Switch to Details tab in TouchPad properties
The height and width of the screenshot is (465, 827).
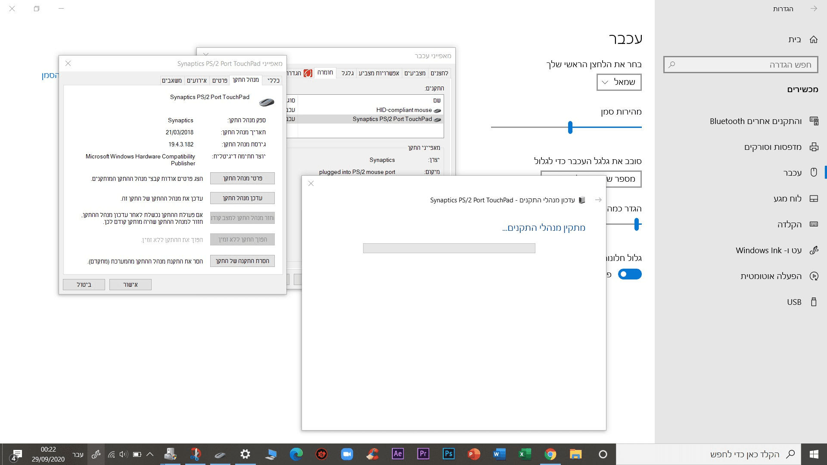(x=220, y=81)
